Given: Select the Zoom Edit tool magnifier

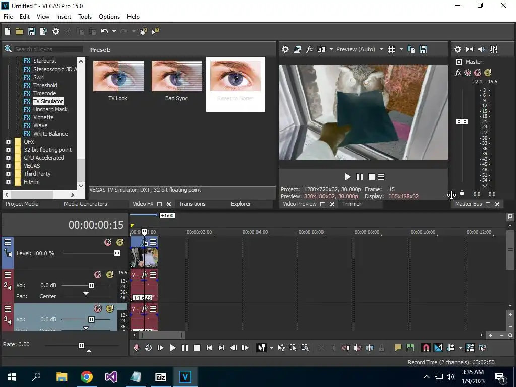Looking at the screenshot, I should tap(305, 348).
